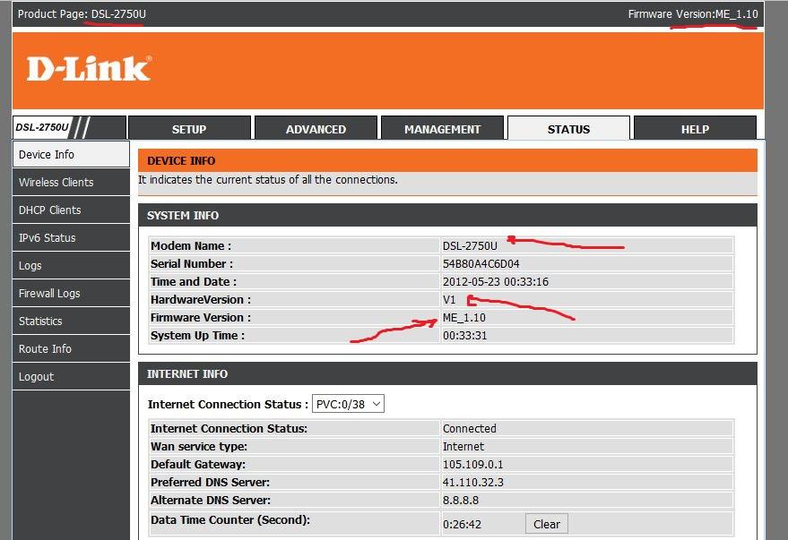This screenshot has width=788, height=540.
Task: Click the date value 2012-05-23 00:33:16
Action: point(496,282)
